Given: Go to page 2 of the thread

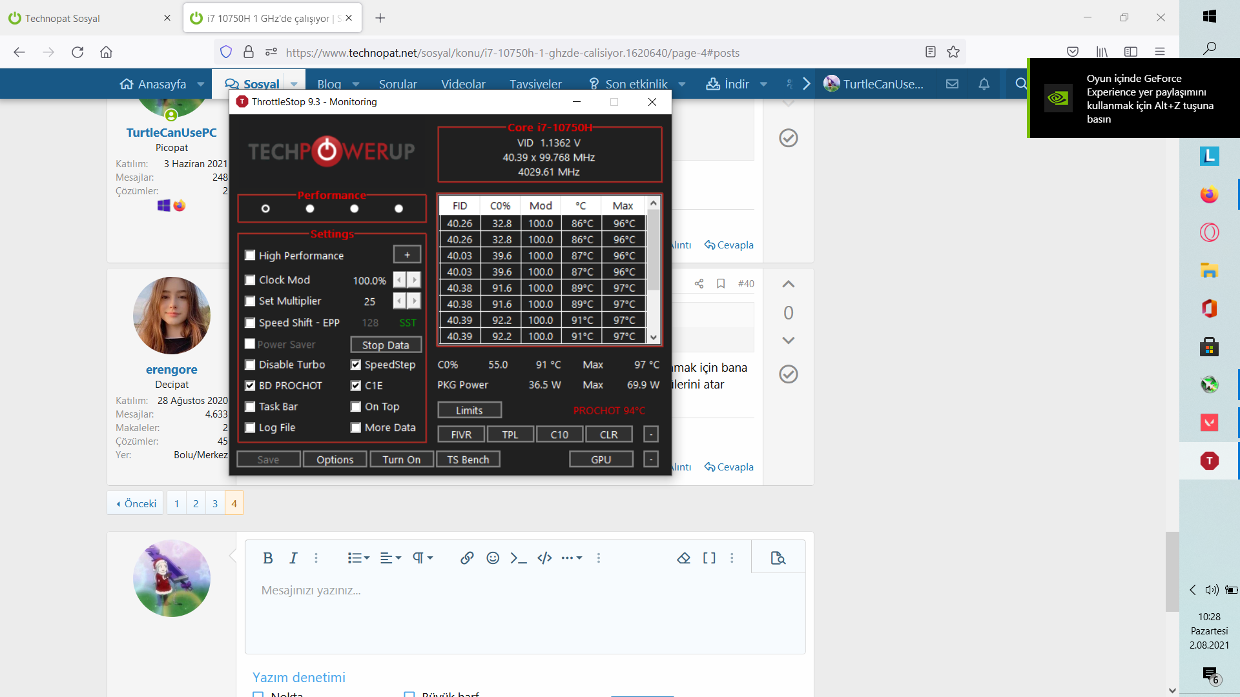Looking at the screenshot, I should 196,503.
